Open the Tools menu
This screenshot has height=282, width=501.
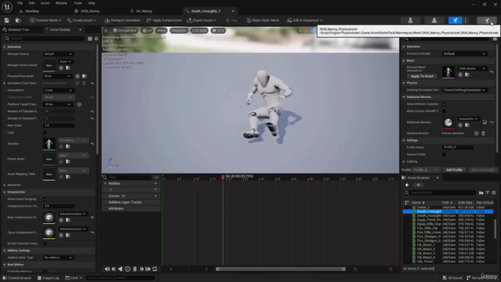click(x=77, y=3)
